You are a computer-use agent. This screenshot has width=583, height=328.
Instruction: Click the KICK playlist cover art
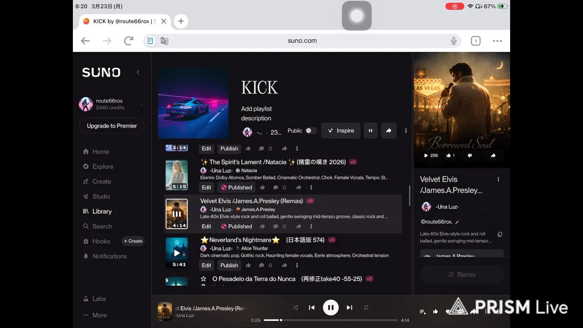[x=193, y=103]
